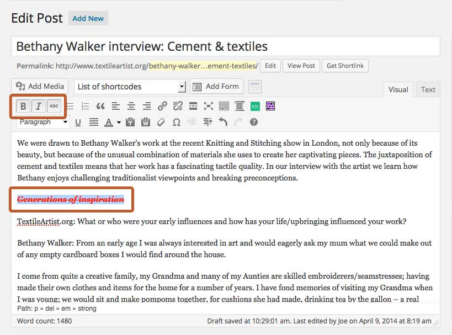Insert Read More tag
This screenshot has height=335, width=452.
point(193,106)
